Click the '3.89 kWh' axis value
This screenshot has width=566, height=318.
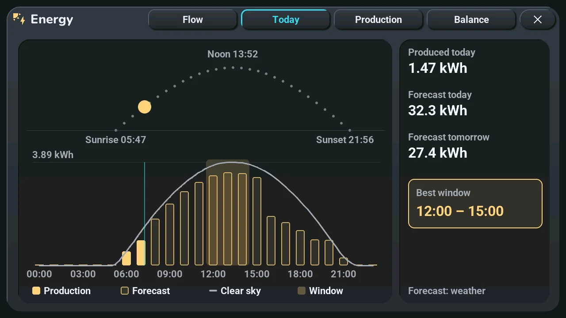click(x=53, y=155)
